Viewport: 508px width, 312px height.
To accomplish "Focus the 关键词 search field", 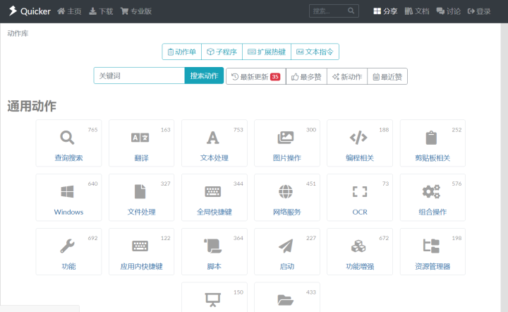I will click(x=139, y=76).
